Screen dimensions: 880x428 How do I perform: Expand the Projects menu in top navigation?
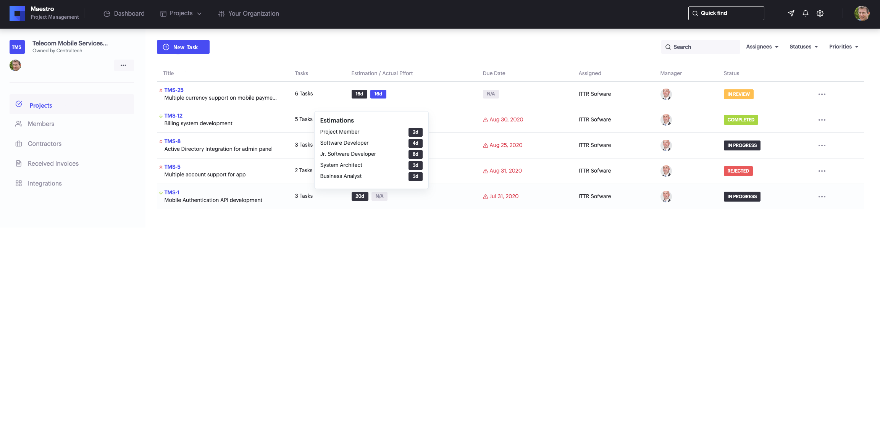[181, 13]
